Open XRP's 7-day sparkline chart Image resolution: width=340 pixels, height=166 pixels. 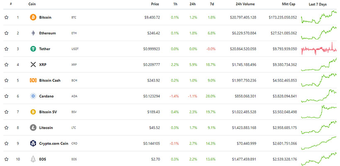[319, 64]
